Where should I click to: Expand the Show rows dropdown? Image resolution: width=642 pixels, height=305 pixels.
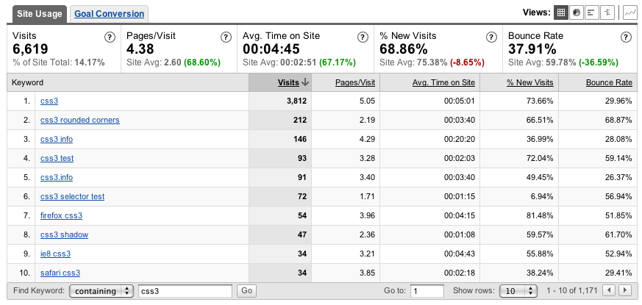(x=518, y=291)
